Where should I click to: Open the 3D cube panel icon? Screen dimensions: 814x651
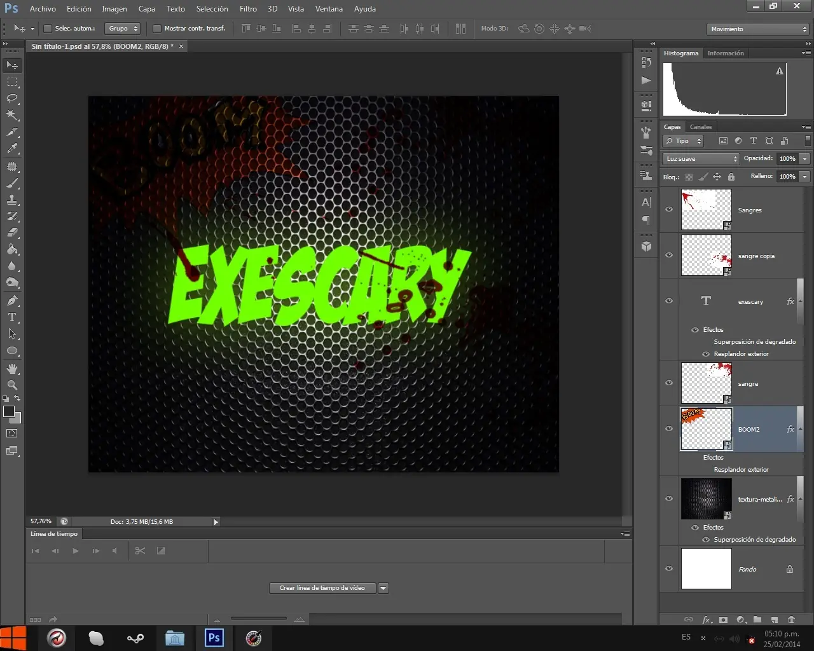point(646,247)
